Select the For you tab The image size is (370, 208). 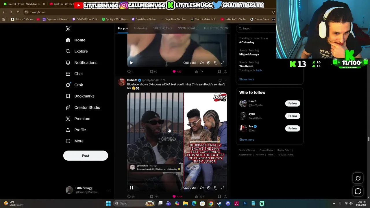pos(123,28)
